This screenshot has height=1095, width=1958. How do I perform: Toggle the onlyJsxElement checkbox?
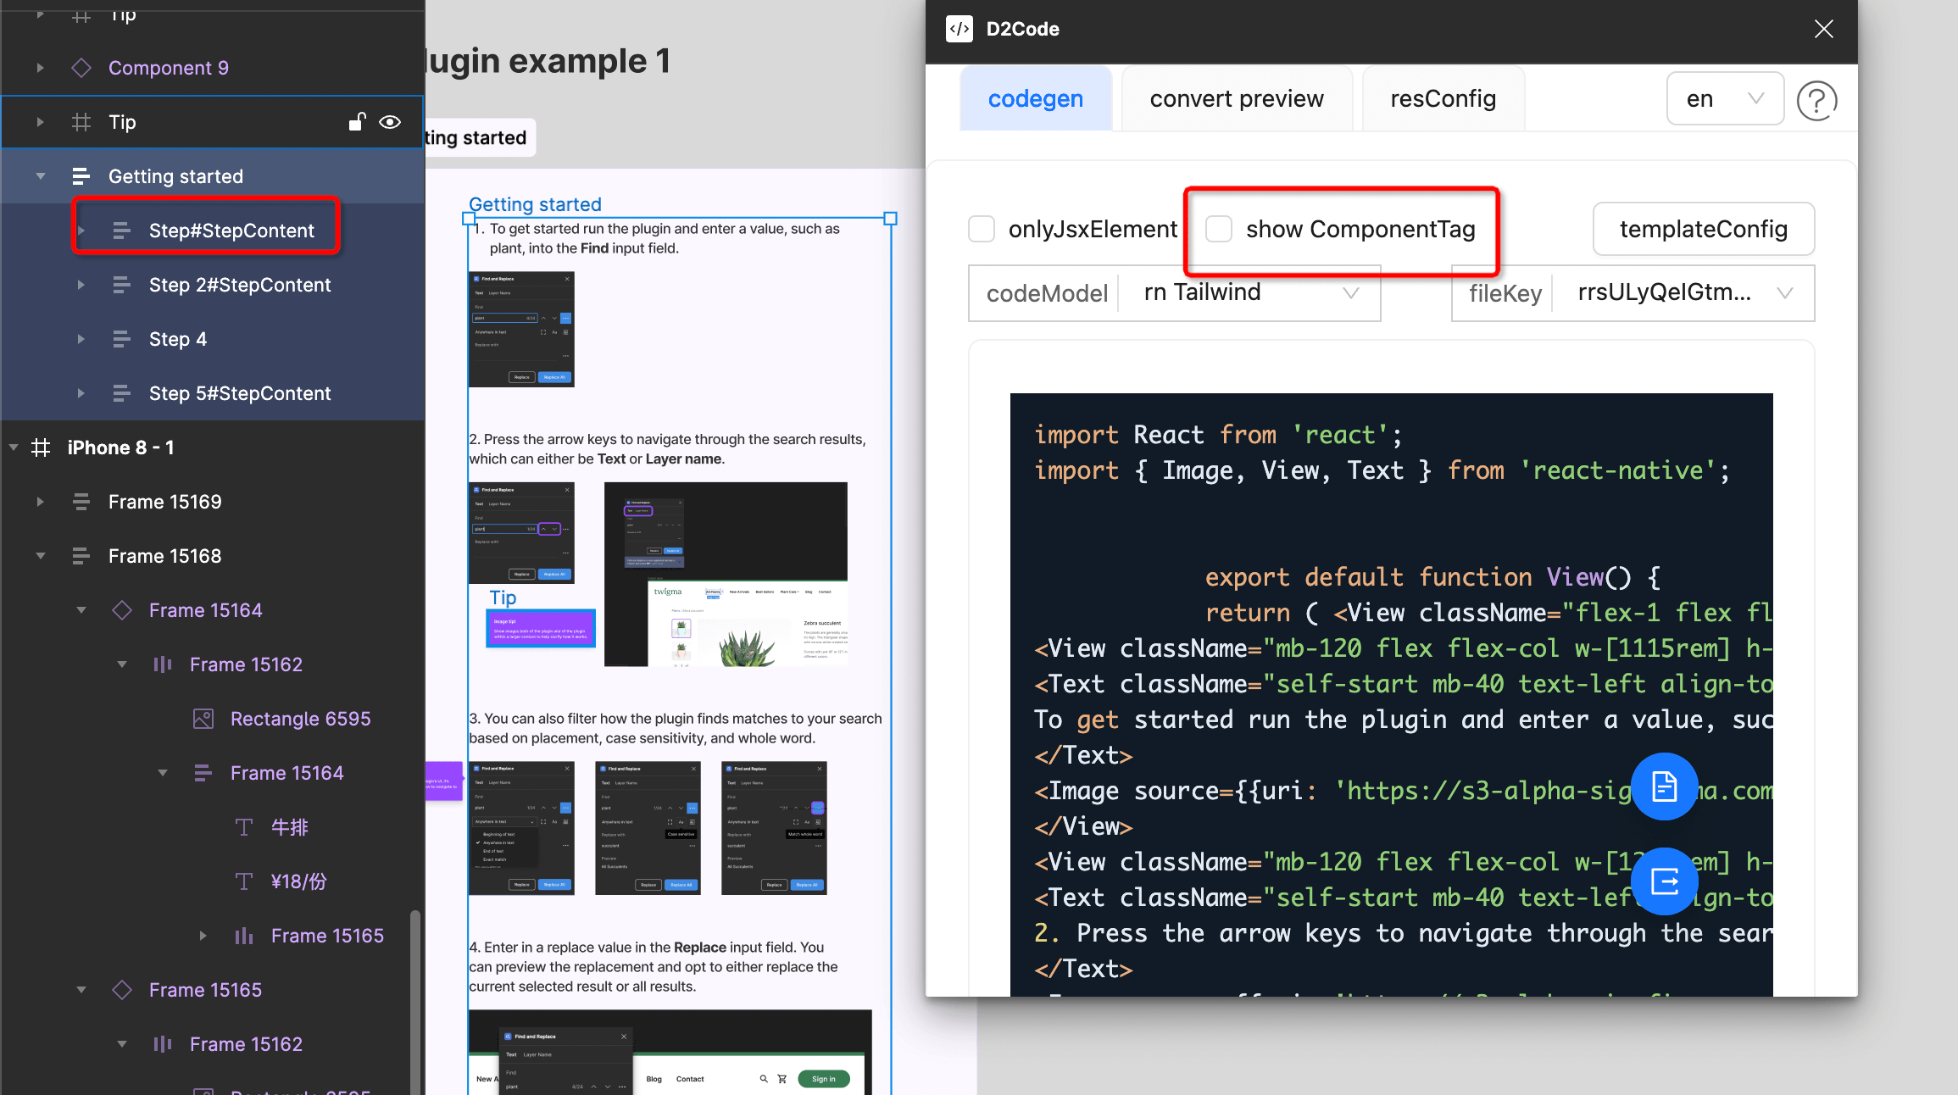pos(982,229)
